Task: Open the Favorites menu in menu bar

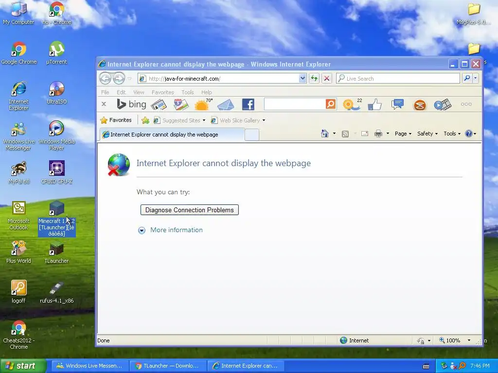Action: click(x=162, y=92)
